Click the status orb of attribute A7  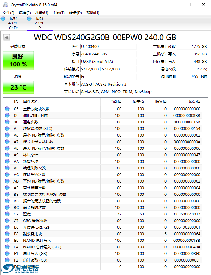[x=7, y=142]
